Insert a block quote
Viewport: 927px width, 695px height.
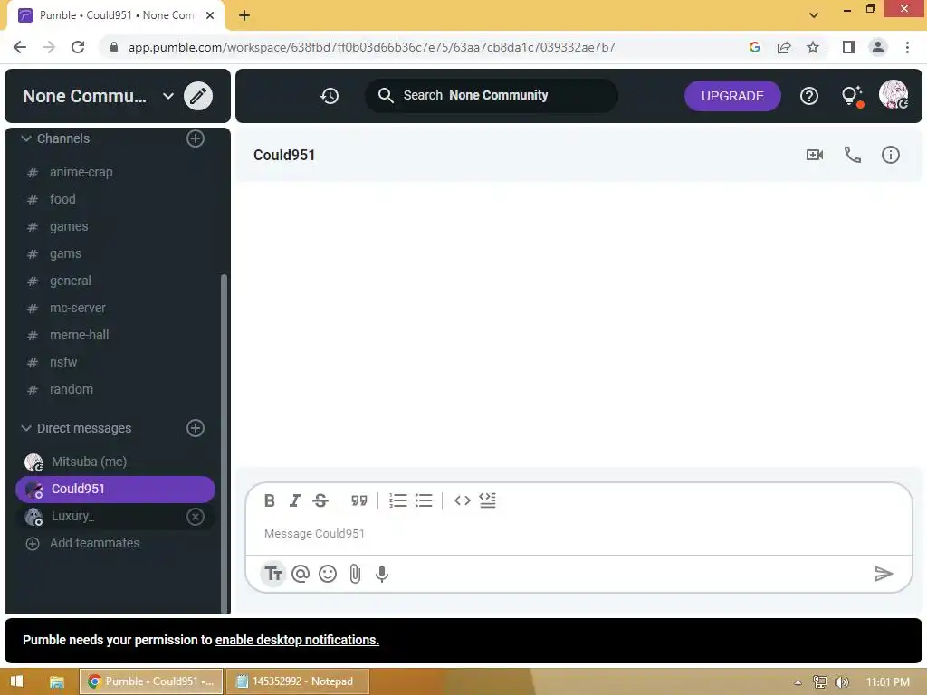[358, 500]
